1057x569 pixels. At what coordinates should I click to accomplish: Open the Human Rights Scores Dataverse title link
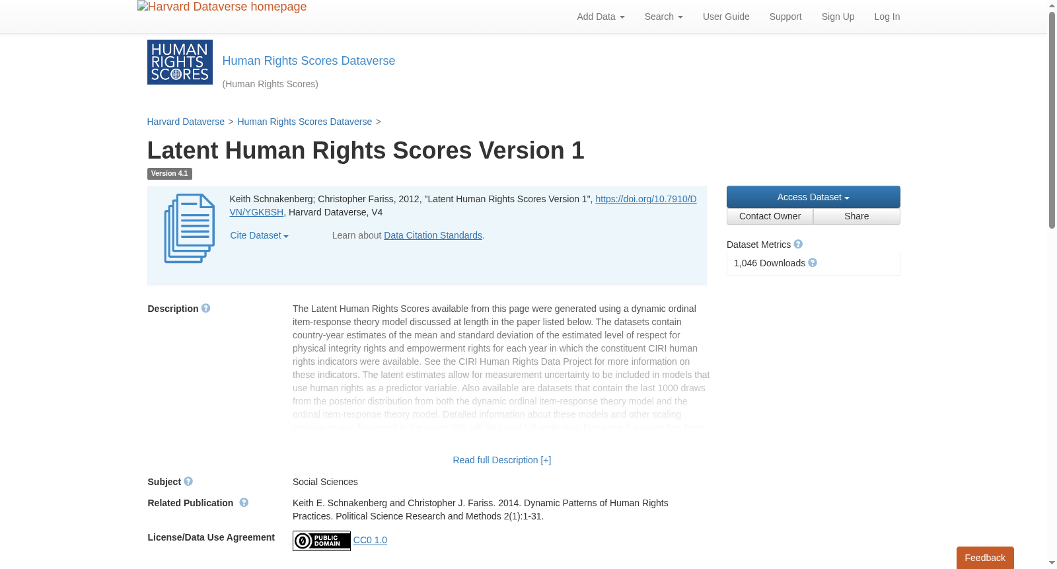[x=309, y=61]
